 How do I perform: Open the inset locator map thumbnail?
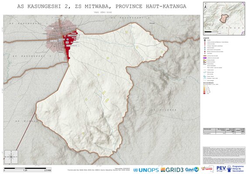224,18
